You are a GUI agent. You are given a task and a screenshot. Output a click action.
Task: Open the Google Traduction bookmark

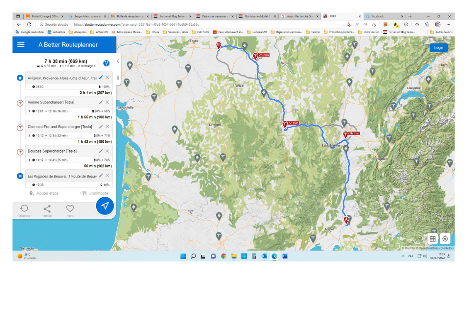point(29,32)
